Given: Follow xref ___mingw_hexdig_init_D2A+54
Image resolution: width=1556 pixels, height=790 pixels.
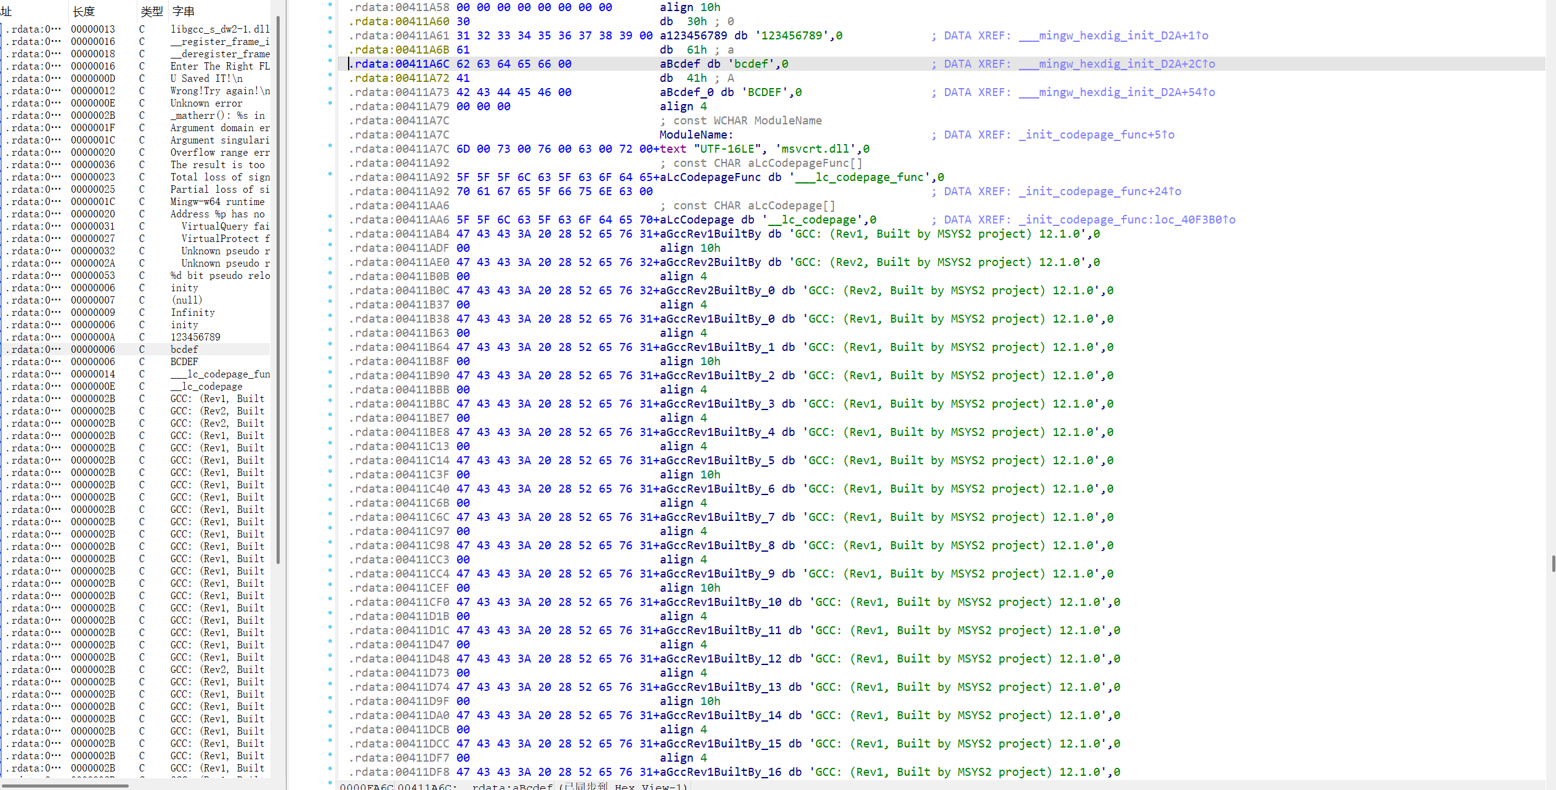Looking at the screenshot, I should (1116, 92).
